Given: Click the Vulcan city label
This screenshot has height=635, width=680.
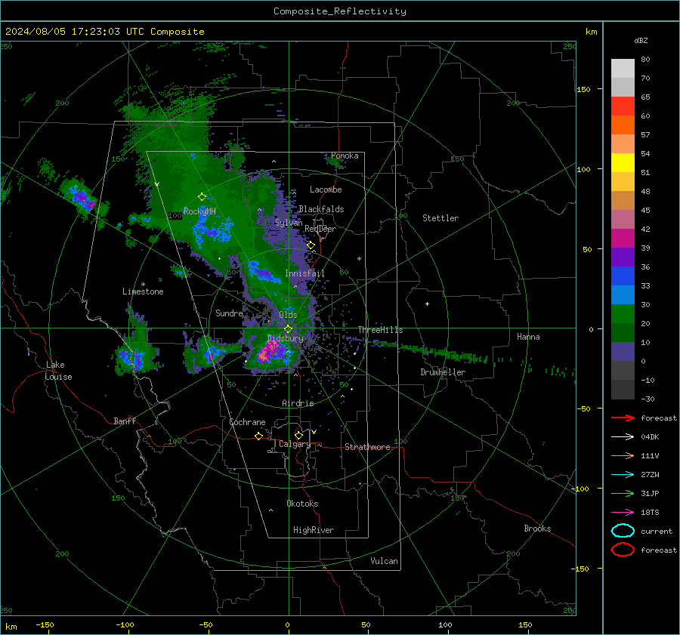Looking at the screenshot, I should tap(384, 561).
